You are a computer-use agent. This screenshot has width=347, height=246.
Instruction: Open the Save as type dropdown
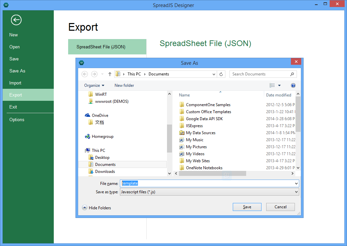tap(296, 192)
